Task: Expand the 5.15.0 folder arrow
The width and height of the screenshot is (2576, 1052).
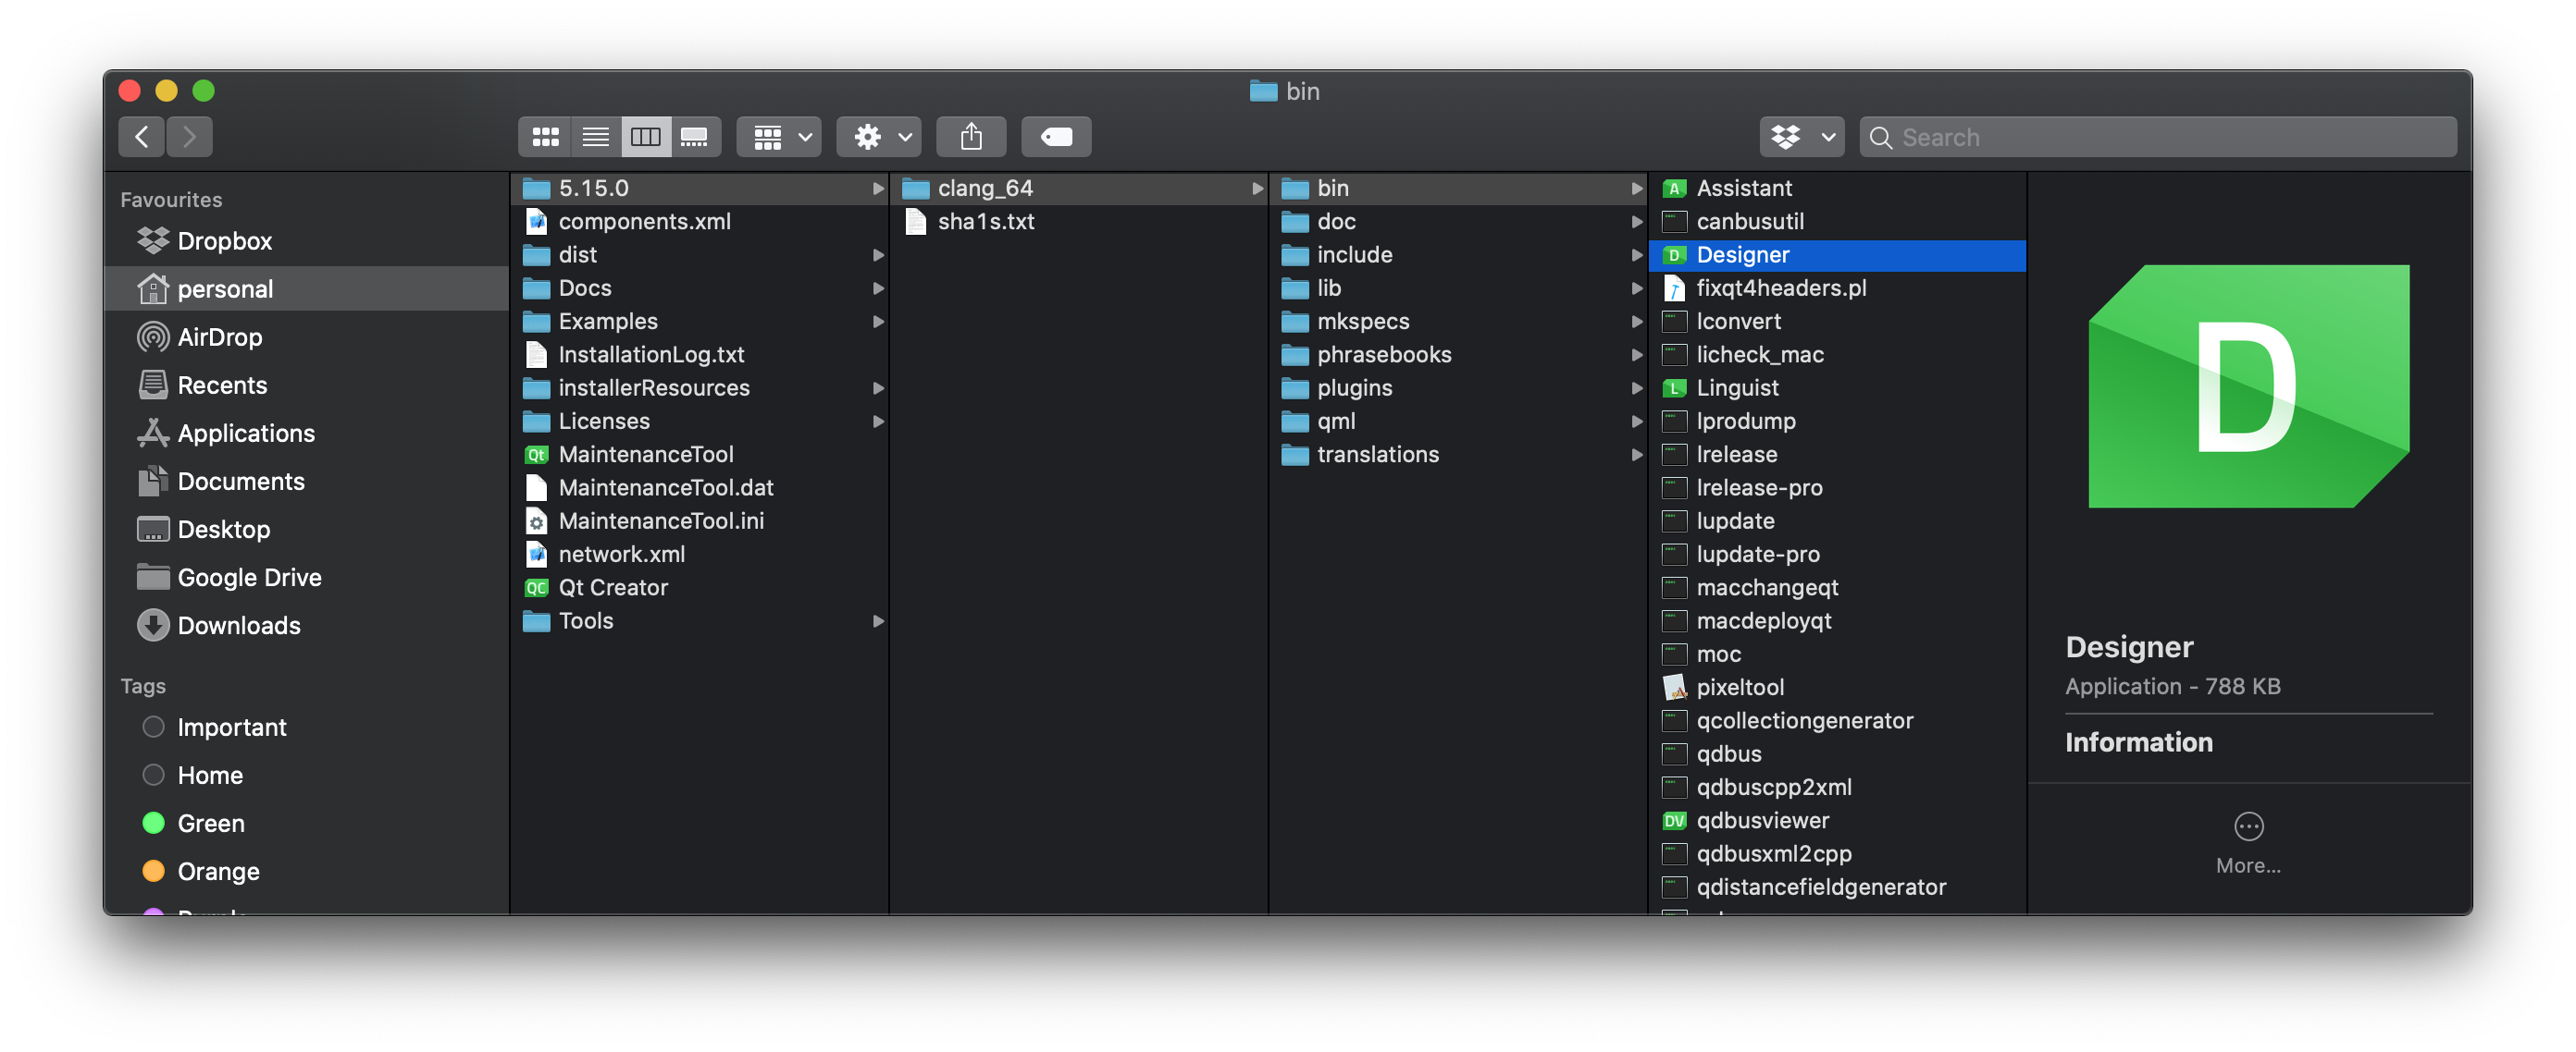Action: pos(877,188)
